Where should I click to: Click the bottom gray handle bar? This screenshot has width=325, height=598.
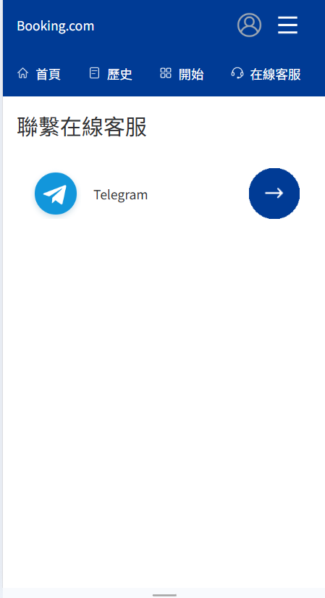point(164,595)
